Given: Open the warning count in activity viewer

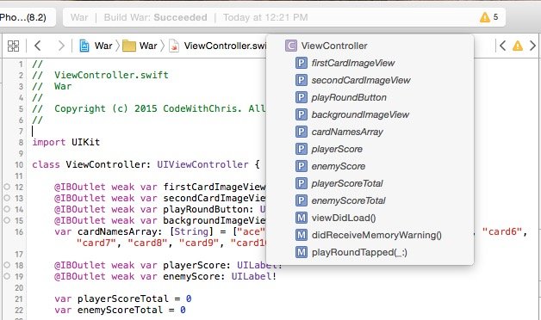Looking at the screenshot, I should 488,17.
